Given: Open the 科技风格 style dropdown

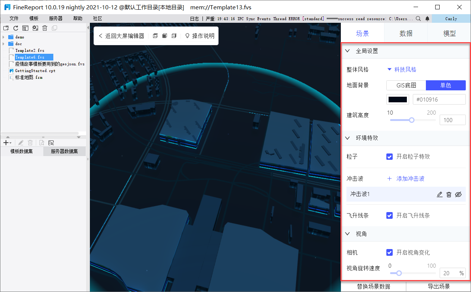Looking at the screenshot, I should 402,69.
